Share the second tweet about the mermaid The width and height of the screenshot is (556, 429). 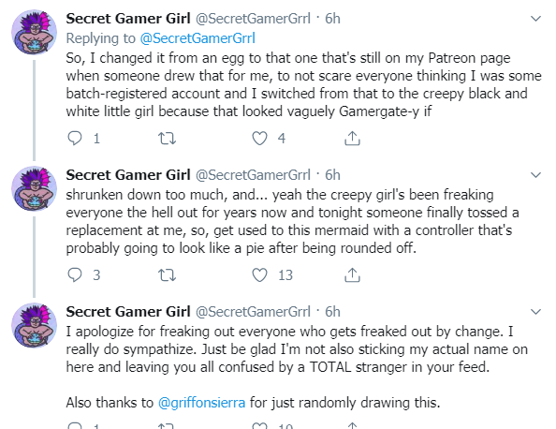click(x=352, y=275)
